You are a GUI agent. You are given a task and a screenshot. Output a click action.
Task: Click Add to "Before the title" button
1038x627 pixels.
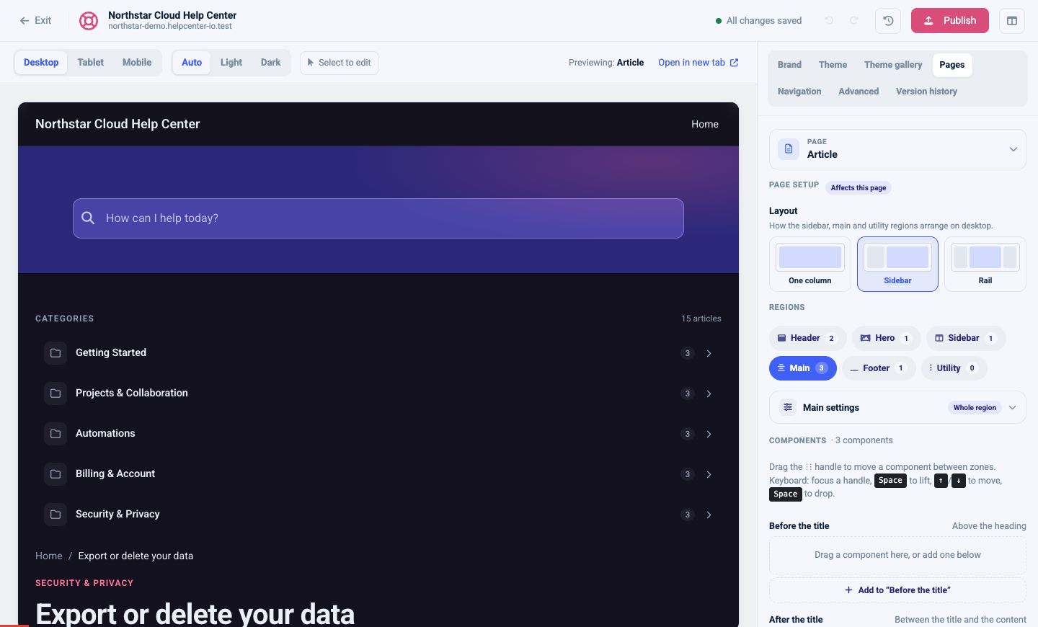pos(897,590)
